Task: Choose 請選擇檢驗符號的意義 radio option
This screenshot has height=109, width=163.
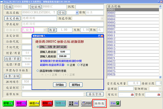Action: [x=38, y=70]
